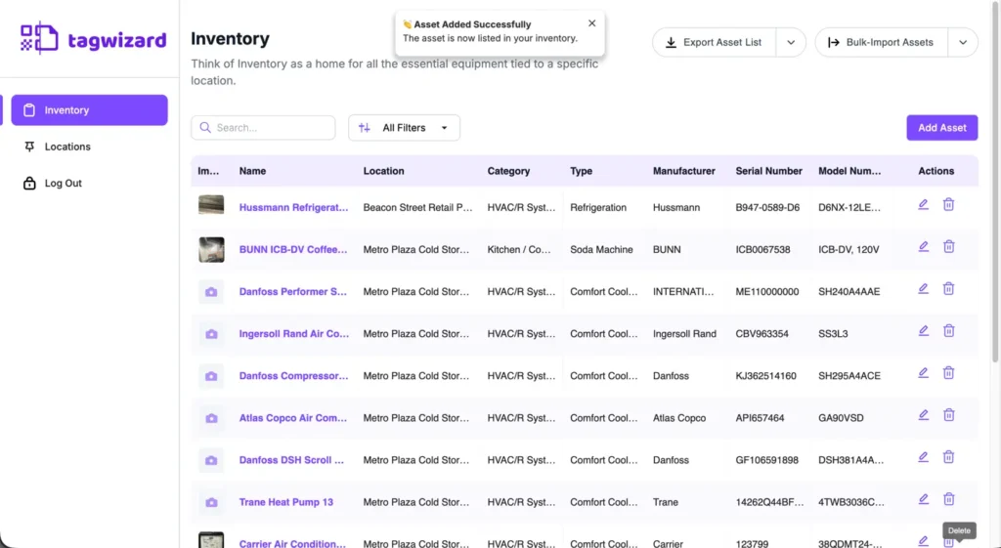The image size is (1001, 548).
Task: Click the Name column header
Action: (x=253, y=171)
